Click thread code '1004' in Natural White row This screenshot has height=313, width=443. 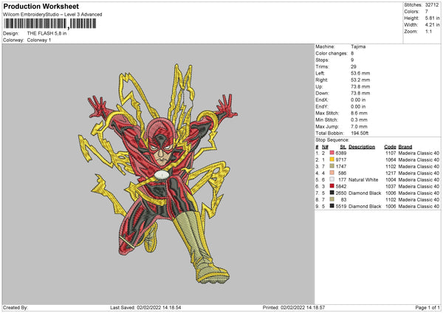(x=391, y=179)
